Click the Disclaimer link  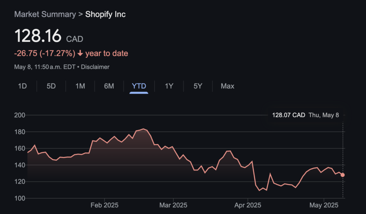pyautogui.click(x=95, y=67)
